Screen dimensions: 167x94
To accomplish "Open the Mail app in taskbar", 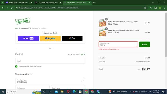I will tap(56, 92).
